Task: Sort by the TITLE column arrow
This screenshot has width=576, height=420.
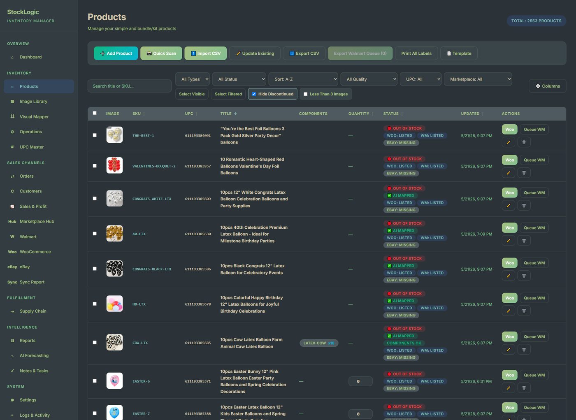Action: 235,114
